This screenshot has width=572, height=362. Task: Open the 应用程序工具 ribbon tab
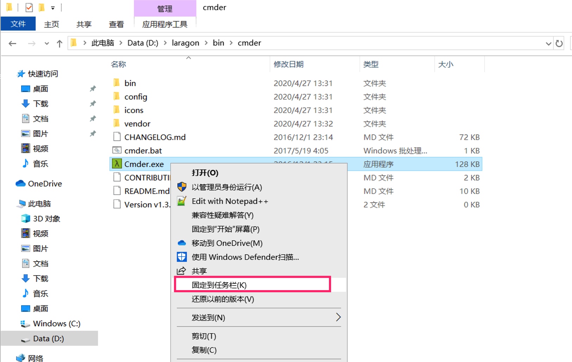[165, 24]
